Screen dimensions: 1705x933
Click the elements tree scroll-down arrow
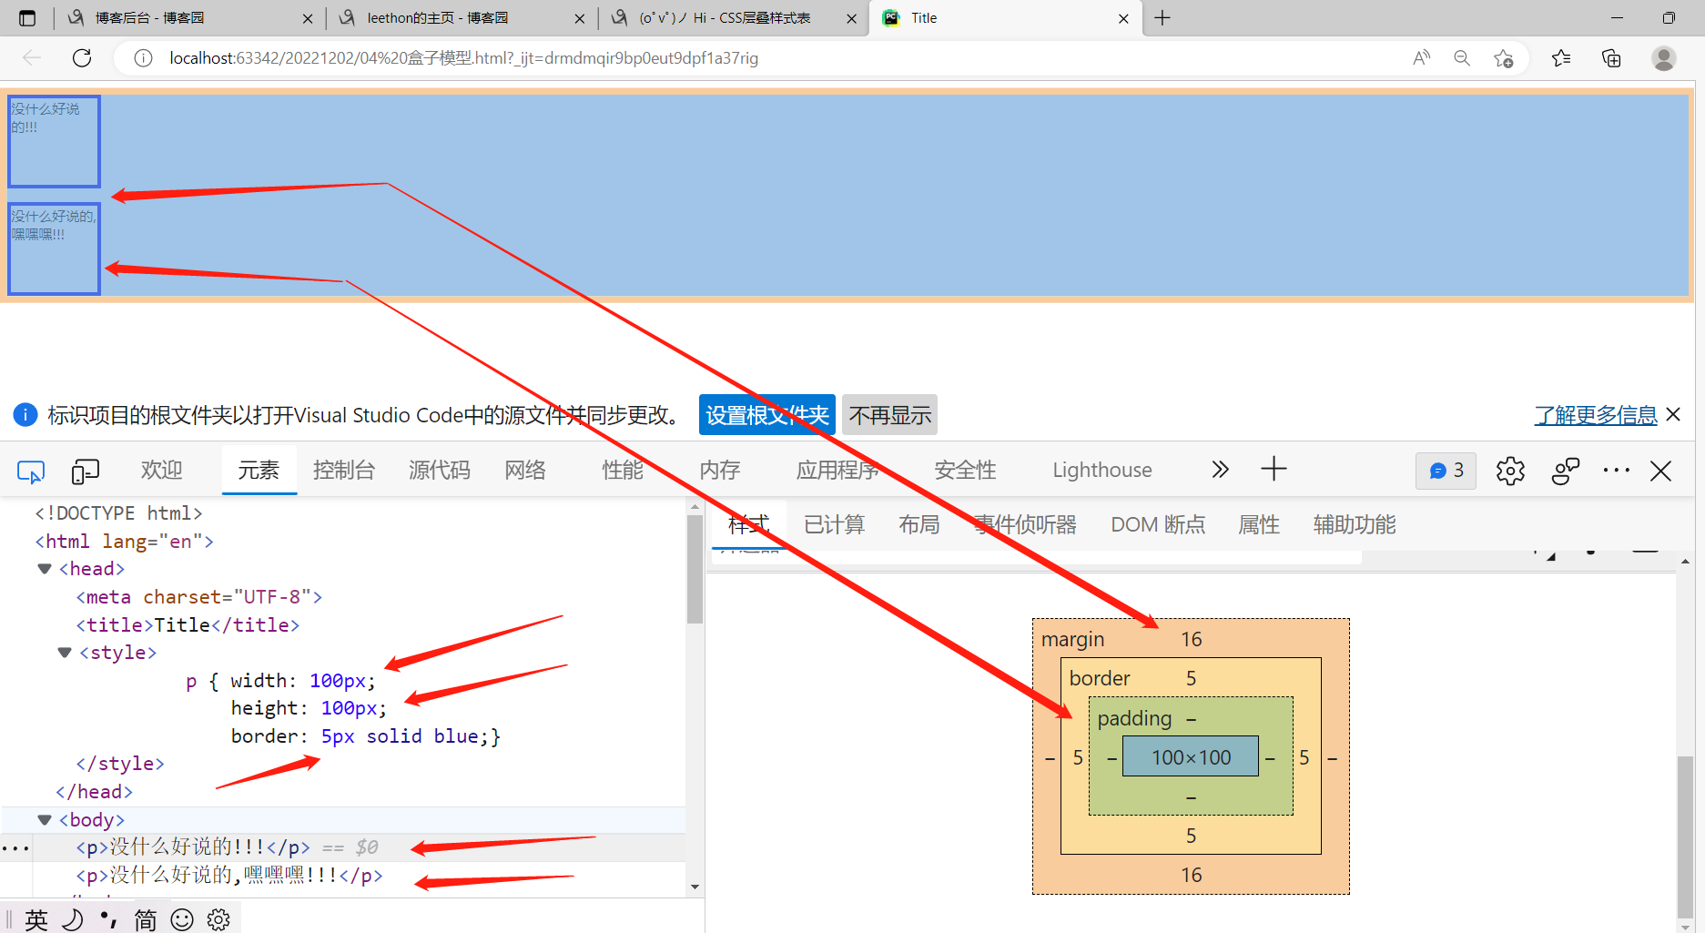(x=695, y=887)
